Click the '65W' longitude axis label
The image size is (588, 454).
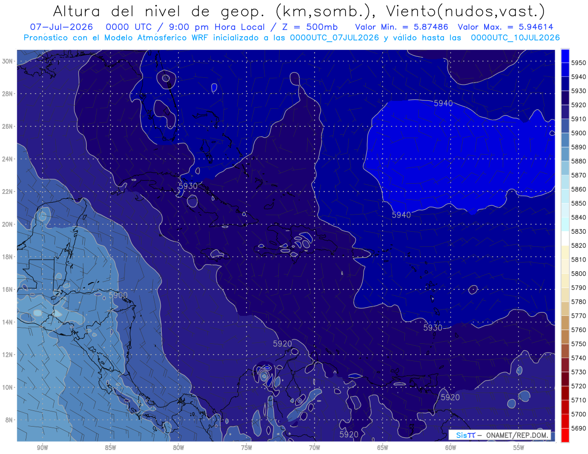[383, 448]
